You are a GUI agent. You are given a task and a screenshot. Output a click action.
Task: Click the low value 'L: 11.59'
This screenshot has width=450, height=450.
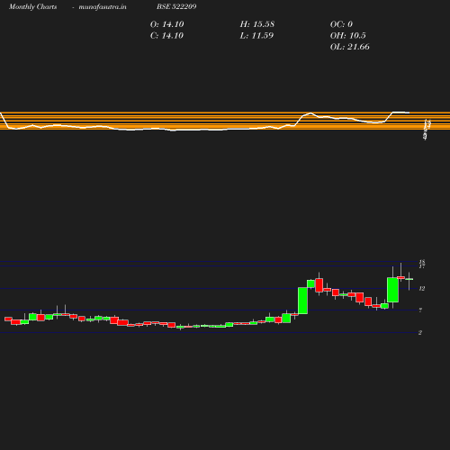click(256, 36)
